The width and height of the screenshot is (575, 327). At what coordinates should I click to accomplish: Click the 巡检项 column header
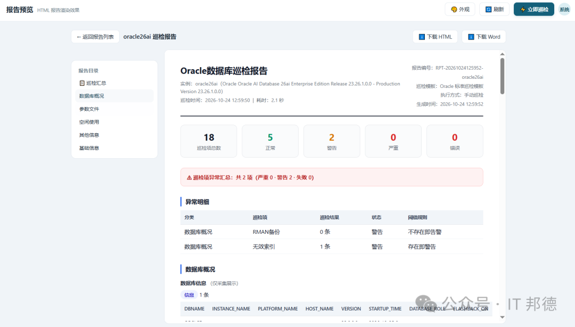[x=260, y=218]
